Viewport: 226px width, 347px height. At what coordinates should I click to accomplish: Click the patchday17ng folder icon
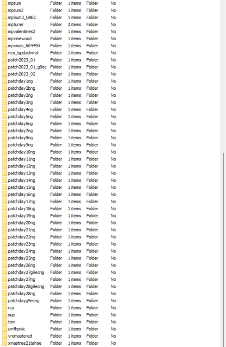point(4,202)
